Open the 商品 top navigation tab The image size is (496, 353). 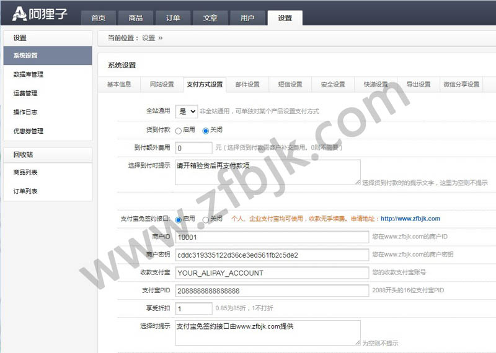click(x=136, y=18)
